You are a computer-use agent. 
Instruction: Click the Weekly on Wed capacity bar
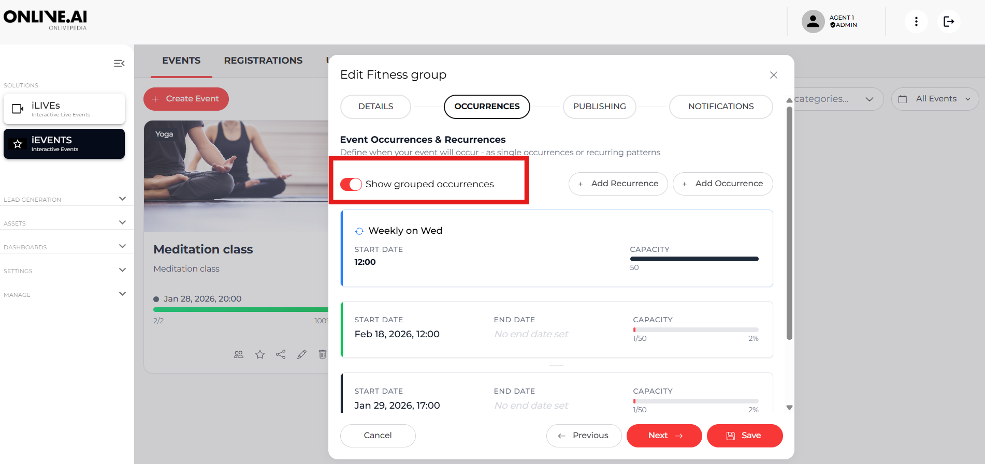(x=694, y=259)
